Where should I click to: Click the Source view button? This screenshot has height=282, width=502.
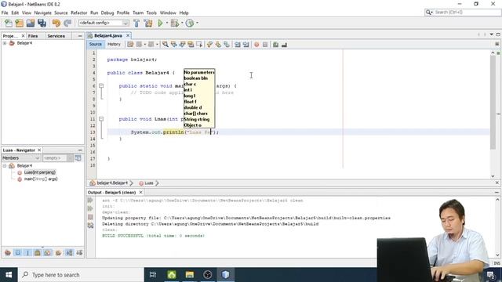tap(96, 45)
